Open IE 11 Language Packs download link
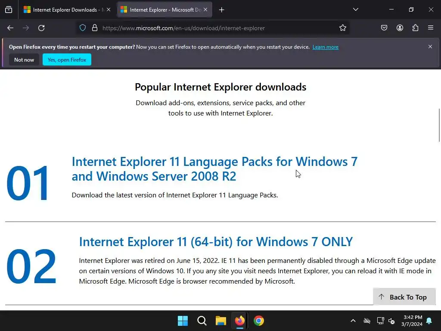This screenshot has height=331, width=441. 214,169
